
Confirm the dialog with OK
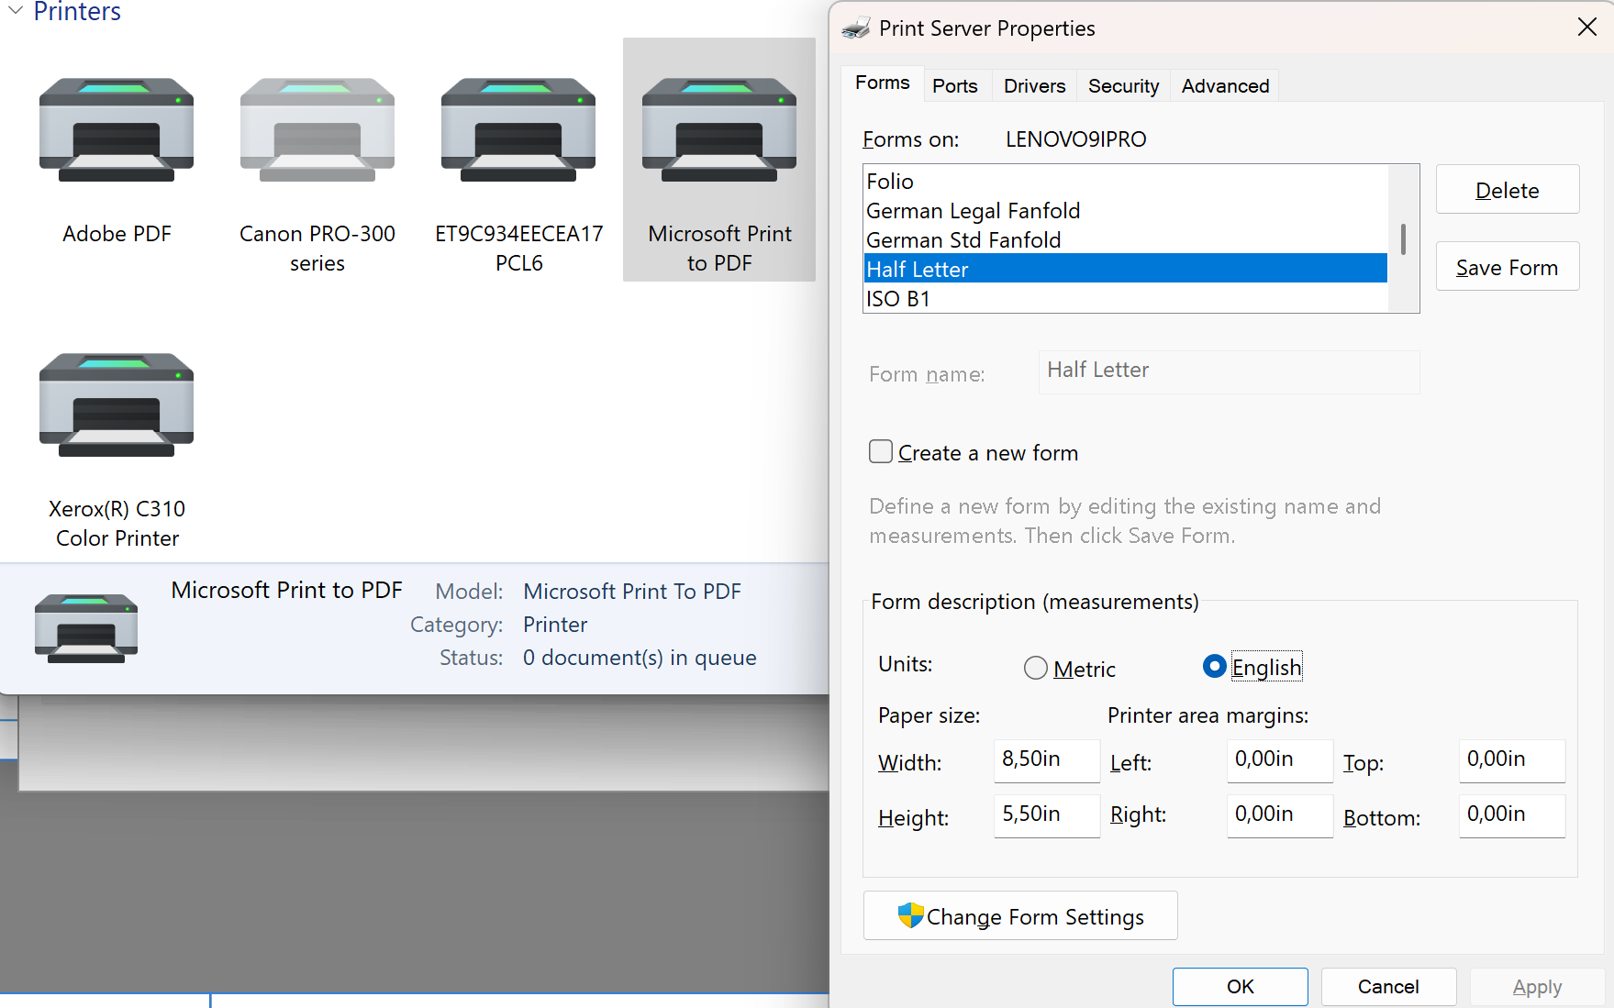pyautogui.click(x=1241, y=987)
